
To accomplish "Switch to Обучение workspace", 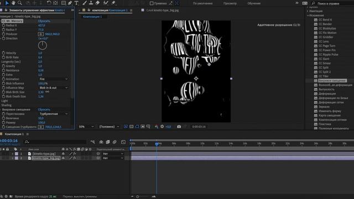I will point(254,3).
